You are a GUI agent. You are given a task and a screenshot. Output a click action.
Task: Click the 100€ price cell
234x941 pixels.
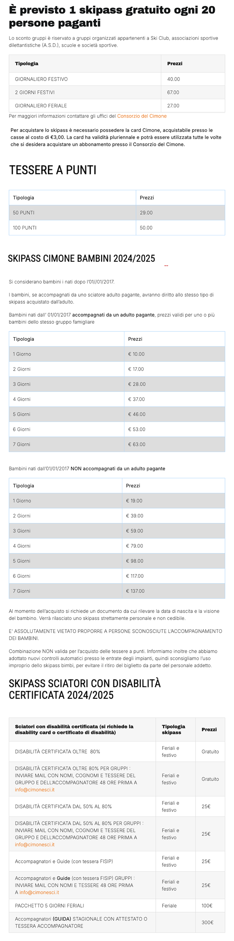(207, 906)
